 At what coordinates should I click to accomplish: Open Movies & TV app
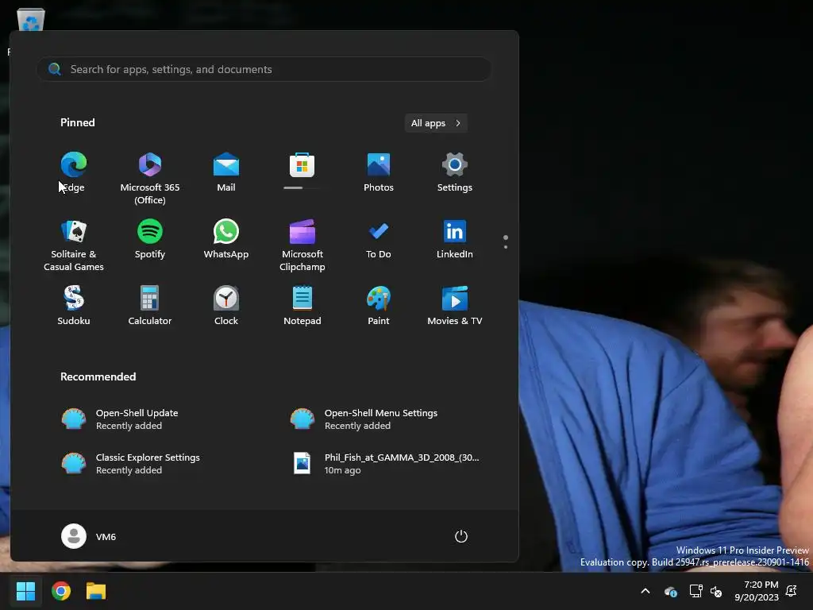pyautogui.click(x=455, y=306)
